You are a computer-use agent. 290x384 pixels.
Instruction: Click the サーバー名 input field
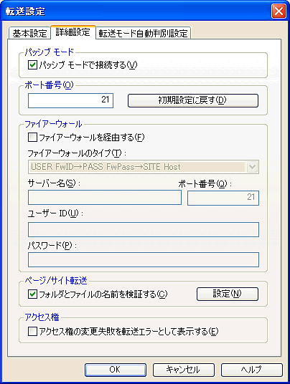pos(105,198)
